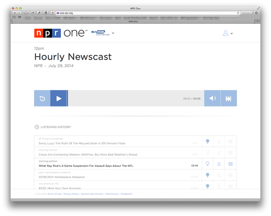This screenshot has height=216, width=271.
Task: Toggle the lightbulb on the Marketplace Weekend row
Action: point(207,175)
